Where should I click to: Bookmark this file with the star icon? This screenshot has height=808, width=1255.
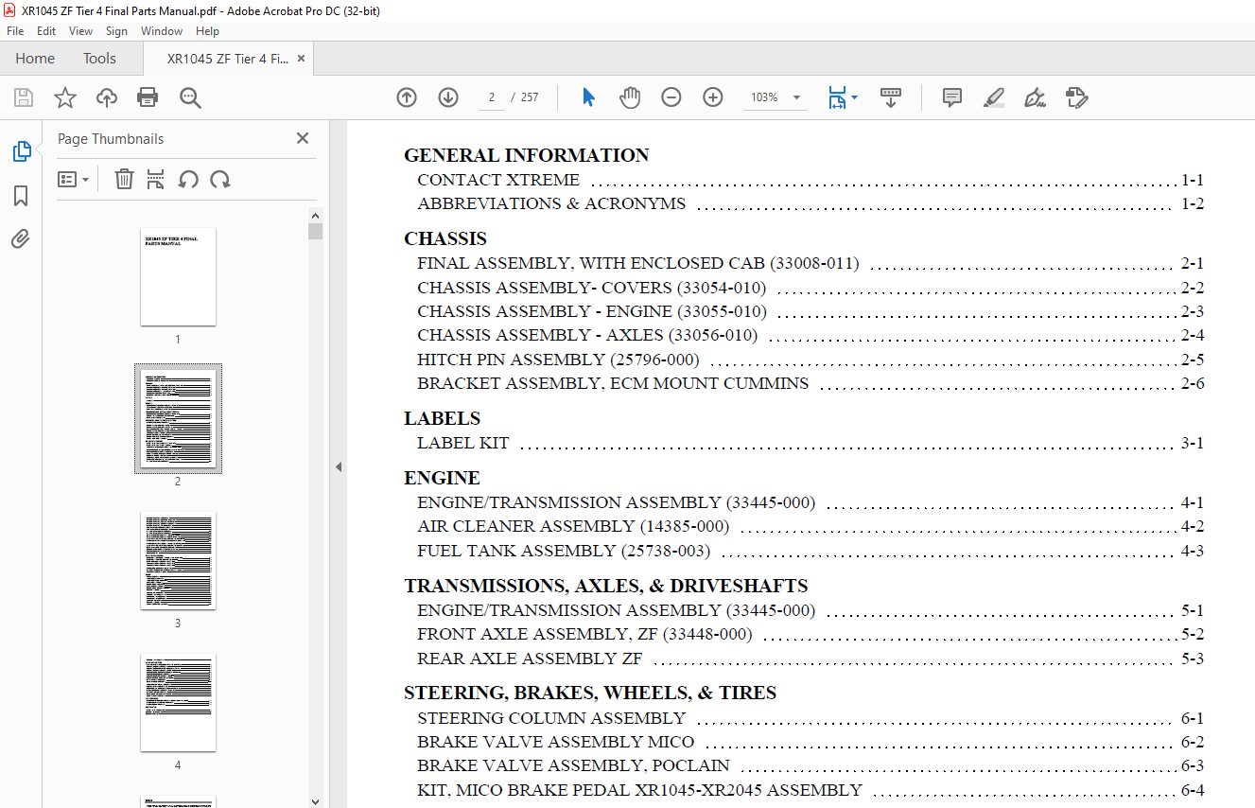coord(65,97)
